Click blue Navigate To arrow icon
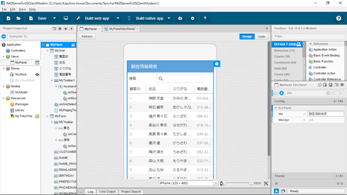This screenshot has height=195, width=347. click(x=4, y=36)
